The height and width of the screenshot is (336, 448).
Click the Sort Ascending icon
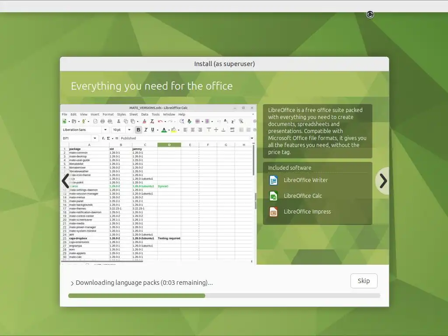point(226,121)
